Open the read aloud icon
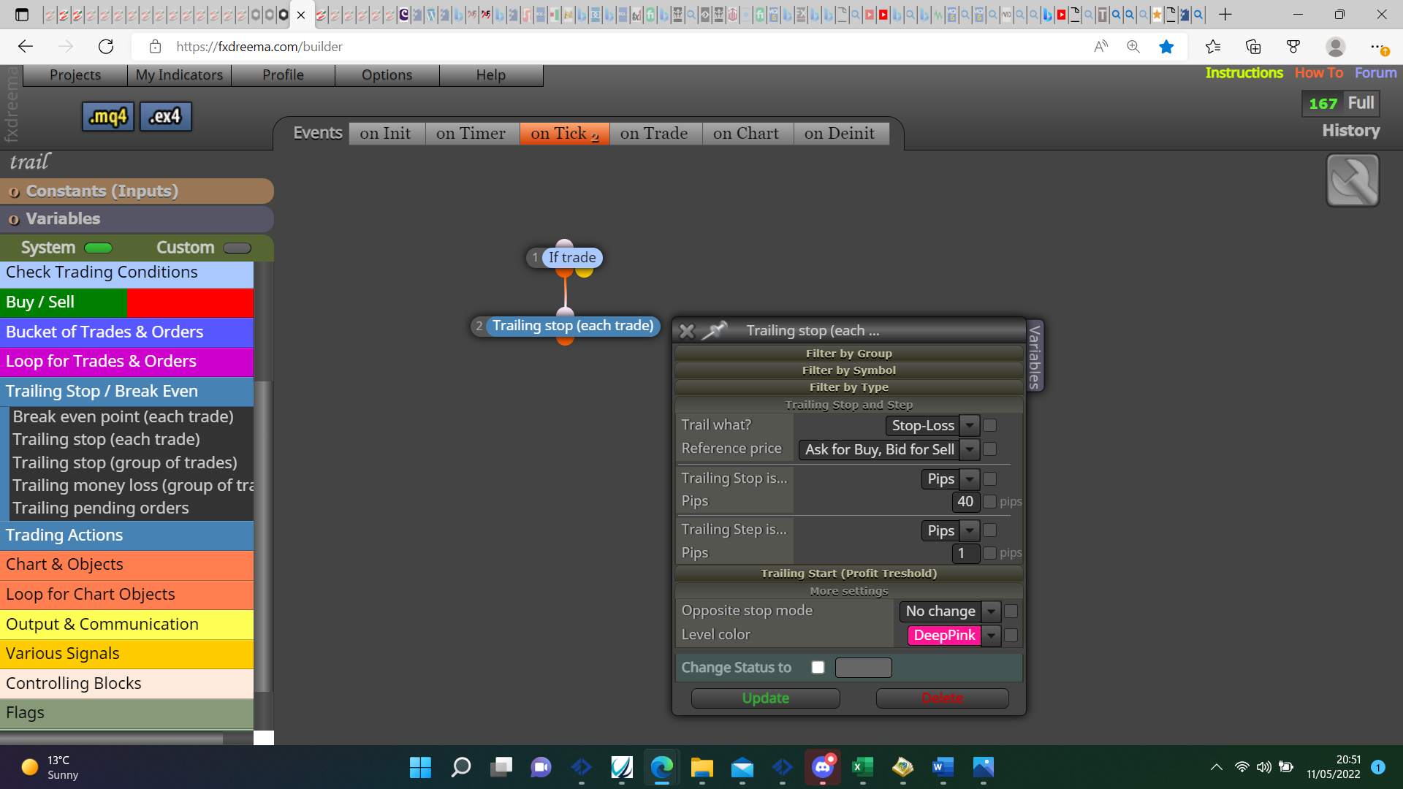The image size is (1403, 789). (x=1100, y=47)
